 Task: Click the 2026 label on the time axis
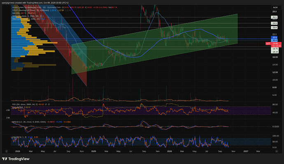(169, 151)
